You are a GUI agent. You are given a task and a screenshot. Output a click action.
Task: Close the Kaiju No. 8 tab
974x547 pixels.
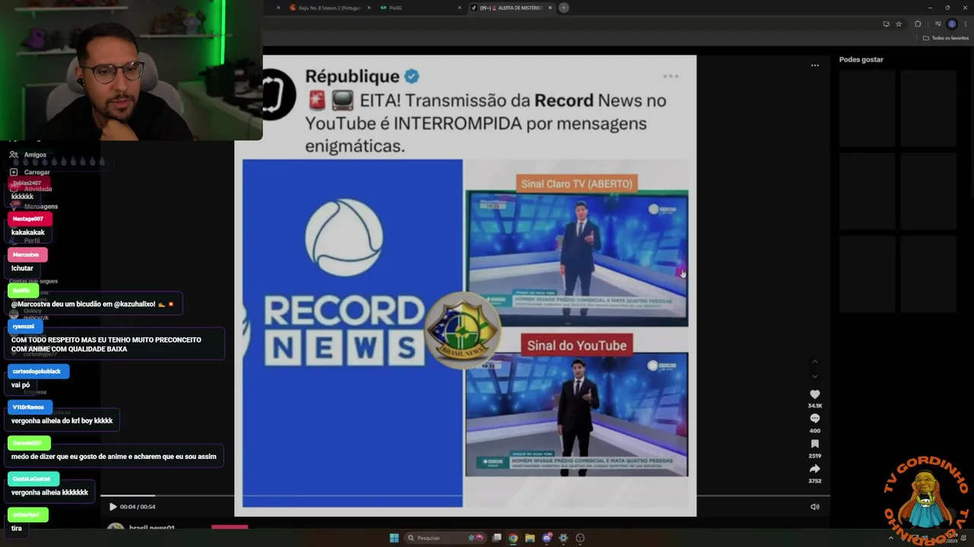click(x=369, y=8)
